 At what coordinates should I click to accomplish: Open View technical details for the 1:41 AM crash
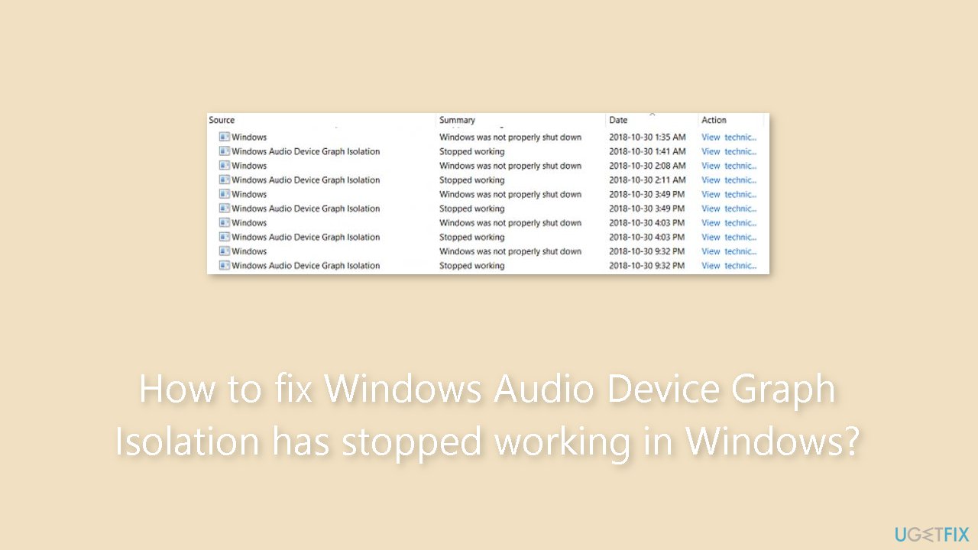click(727, 151)
